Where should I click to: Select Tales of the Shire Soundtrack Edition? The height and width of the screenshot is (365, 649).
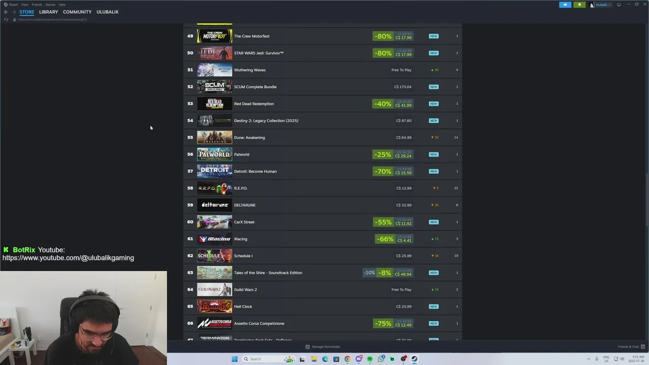[x=268, y=273]
